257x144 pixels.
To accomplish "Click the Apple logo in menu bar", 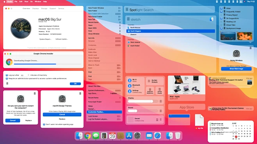I will click(4, 2).
